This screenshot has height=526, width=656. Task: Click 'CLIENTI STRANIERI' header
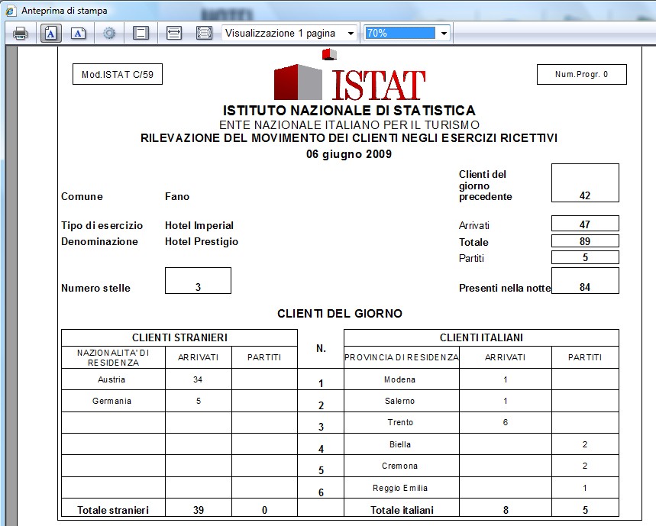[x=179, y=337]
